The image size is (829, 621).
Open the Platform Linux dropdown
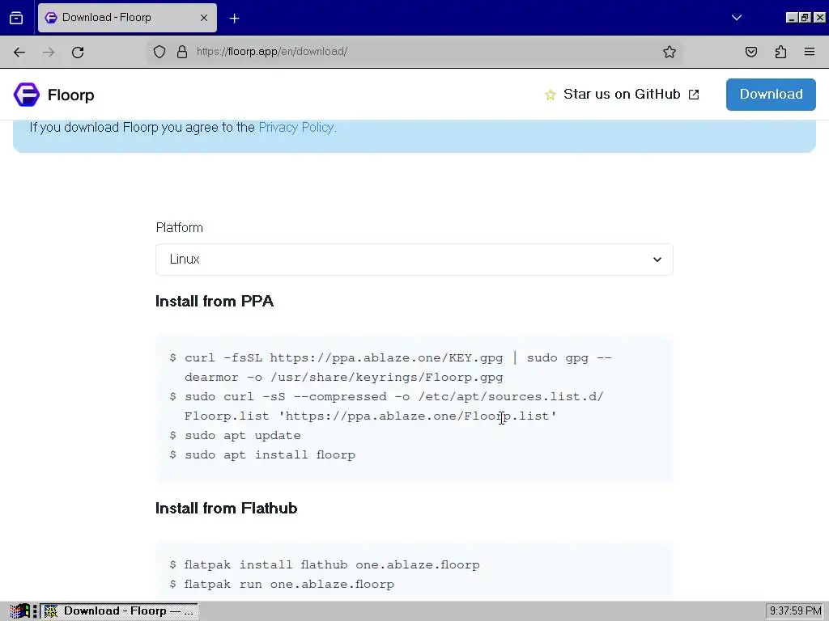pos(414,260)
